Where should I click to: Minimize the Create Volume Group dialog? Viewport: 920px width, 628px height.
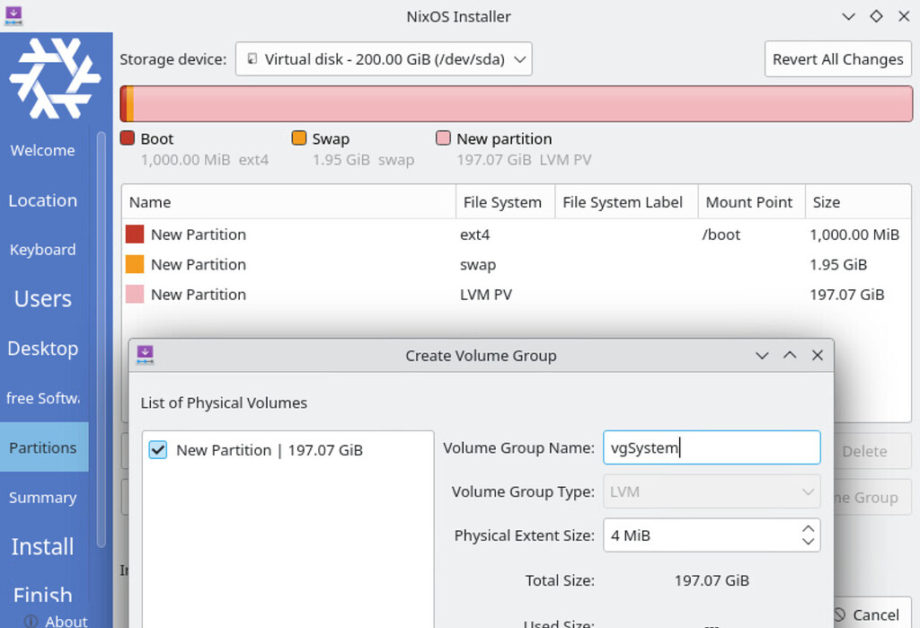(762, 355)
